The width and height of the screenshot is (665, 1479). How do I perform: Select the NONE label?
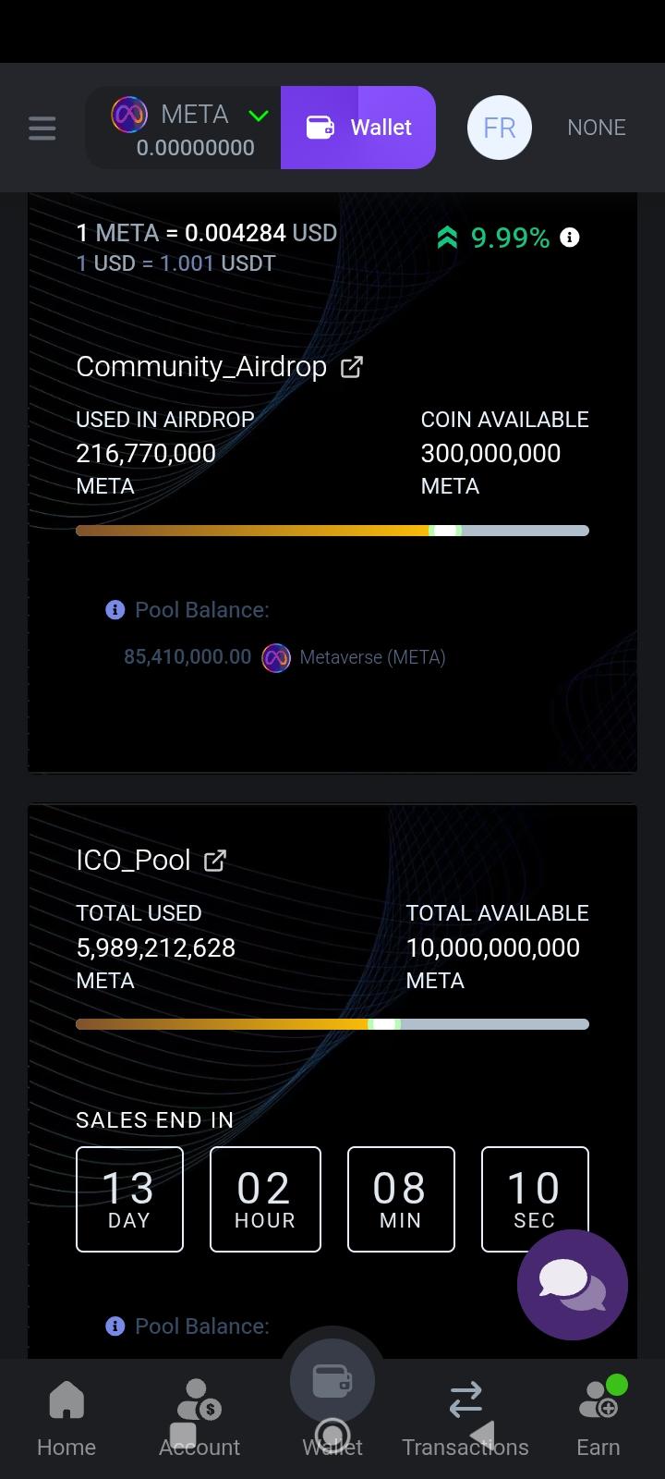[x=597, y=128]
